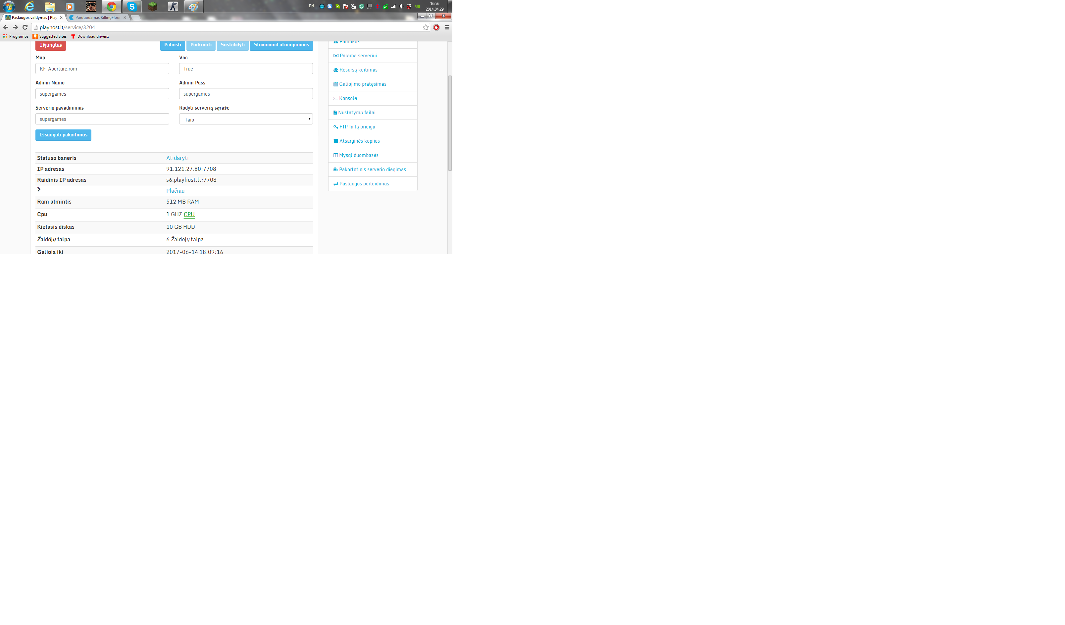1065x625 pixels.
Task: Click the network signal tray icon
Action: [x=393, y=6]
